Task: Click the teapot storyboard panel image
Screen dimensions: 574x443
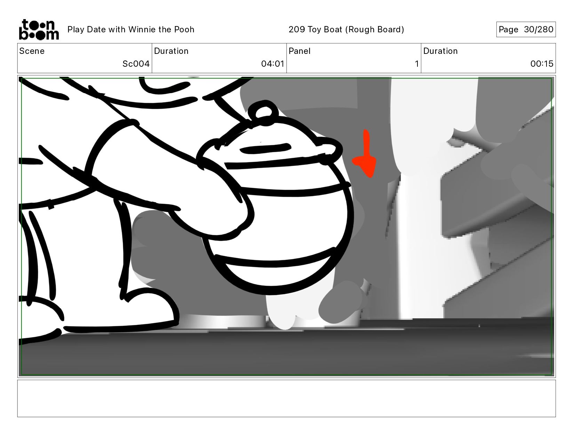Action: point(287,227)
